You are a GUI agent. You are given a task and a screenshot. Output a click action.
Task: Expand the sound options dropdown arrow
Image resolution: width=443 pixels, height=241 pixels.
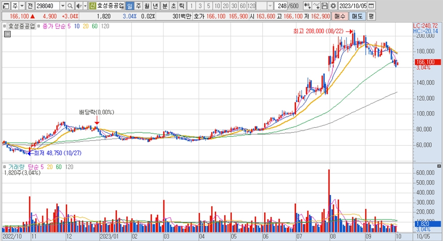[85, 6]
